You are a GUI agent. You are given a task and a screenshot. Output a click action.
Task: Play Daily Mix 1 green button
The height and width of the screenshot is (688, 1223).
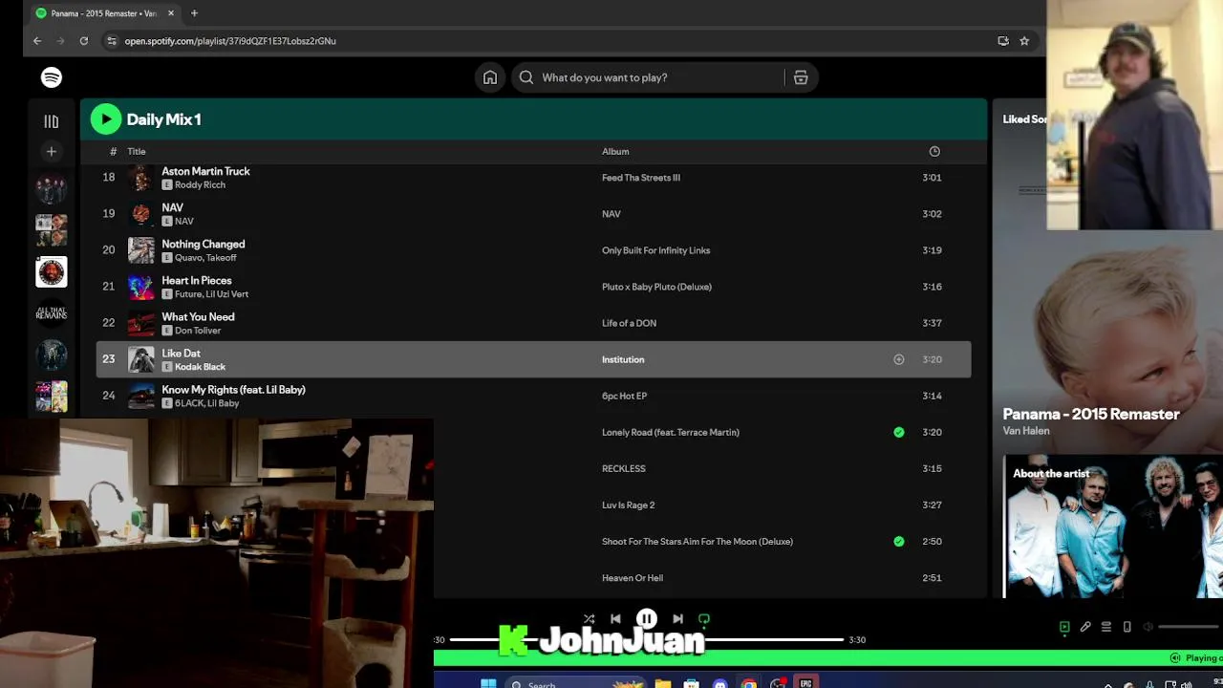(x=106, y=119)
